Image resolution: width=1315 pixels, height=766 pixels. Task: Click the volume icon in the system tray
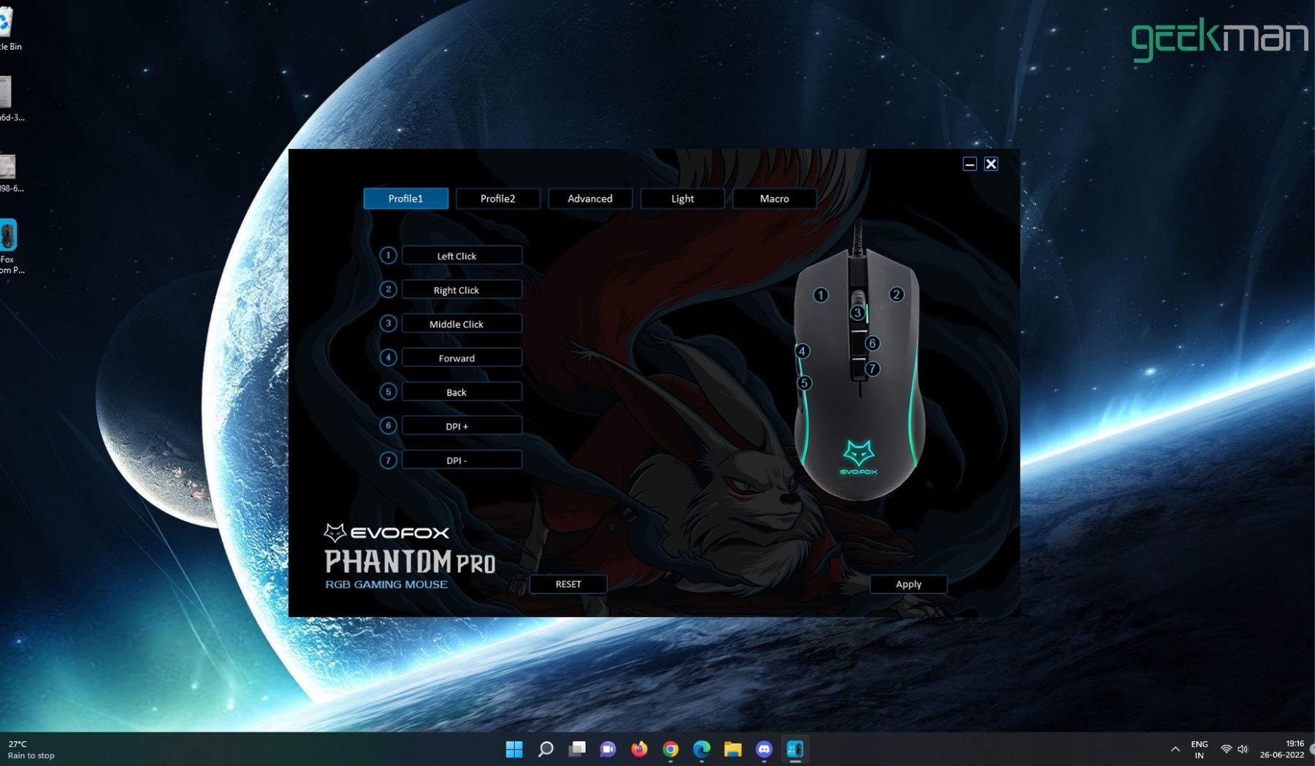[1242, 749]
